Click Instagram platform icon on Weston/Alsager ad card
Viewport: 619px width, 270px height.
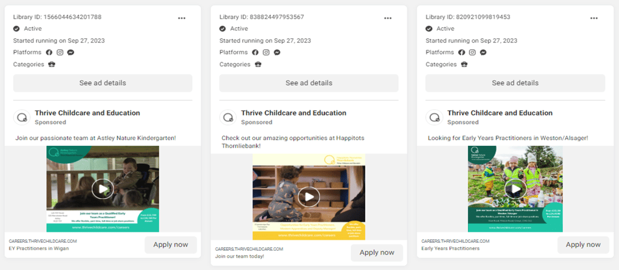[472, 53]
